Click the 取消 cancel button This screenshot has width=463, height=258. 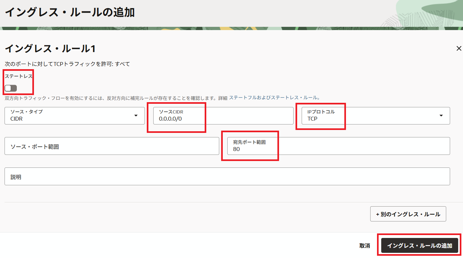point(364,246)
